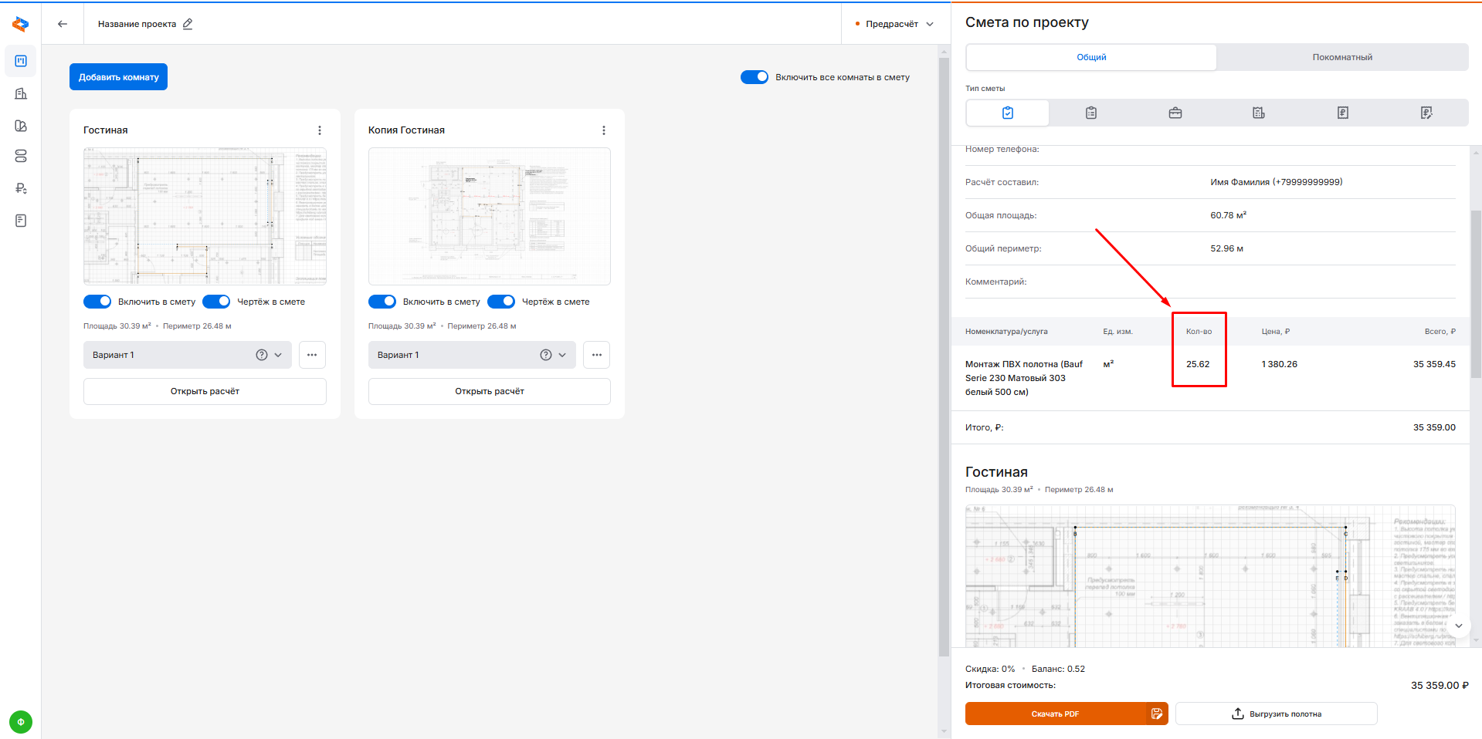Viewport: 1482px width, 739px height.
Task: Click the round scroll-down chevron in estimate panel
Action: tap(1458, 626)
